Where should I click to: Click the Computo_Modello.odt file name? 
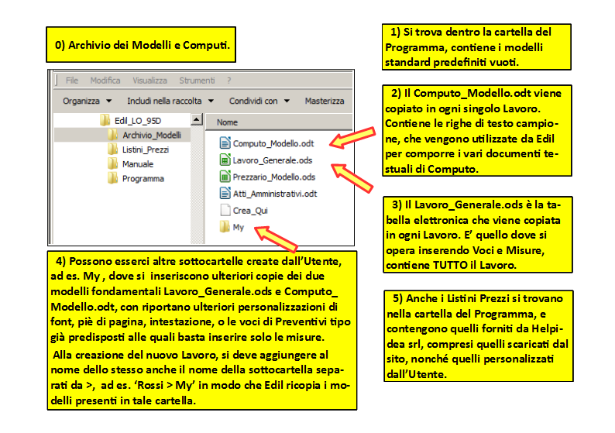(x=273, y=143)
